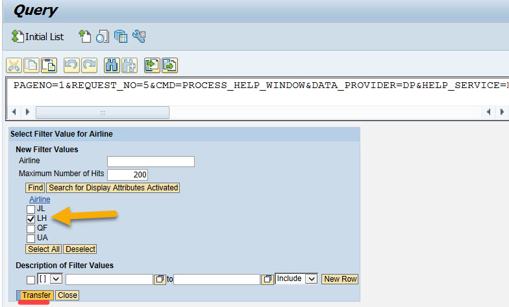The image size is (509, 307).
Task: Check the JL airline checkbox
Action: pos(31,209)
